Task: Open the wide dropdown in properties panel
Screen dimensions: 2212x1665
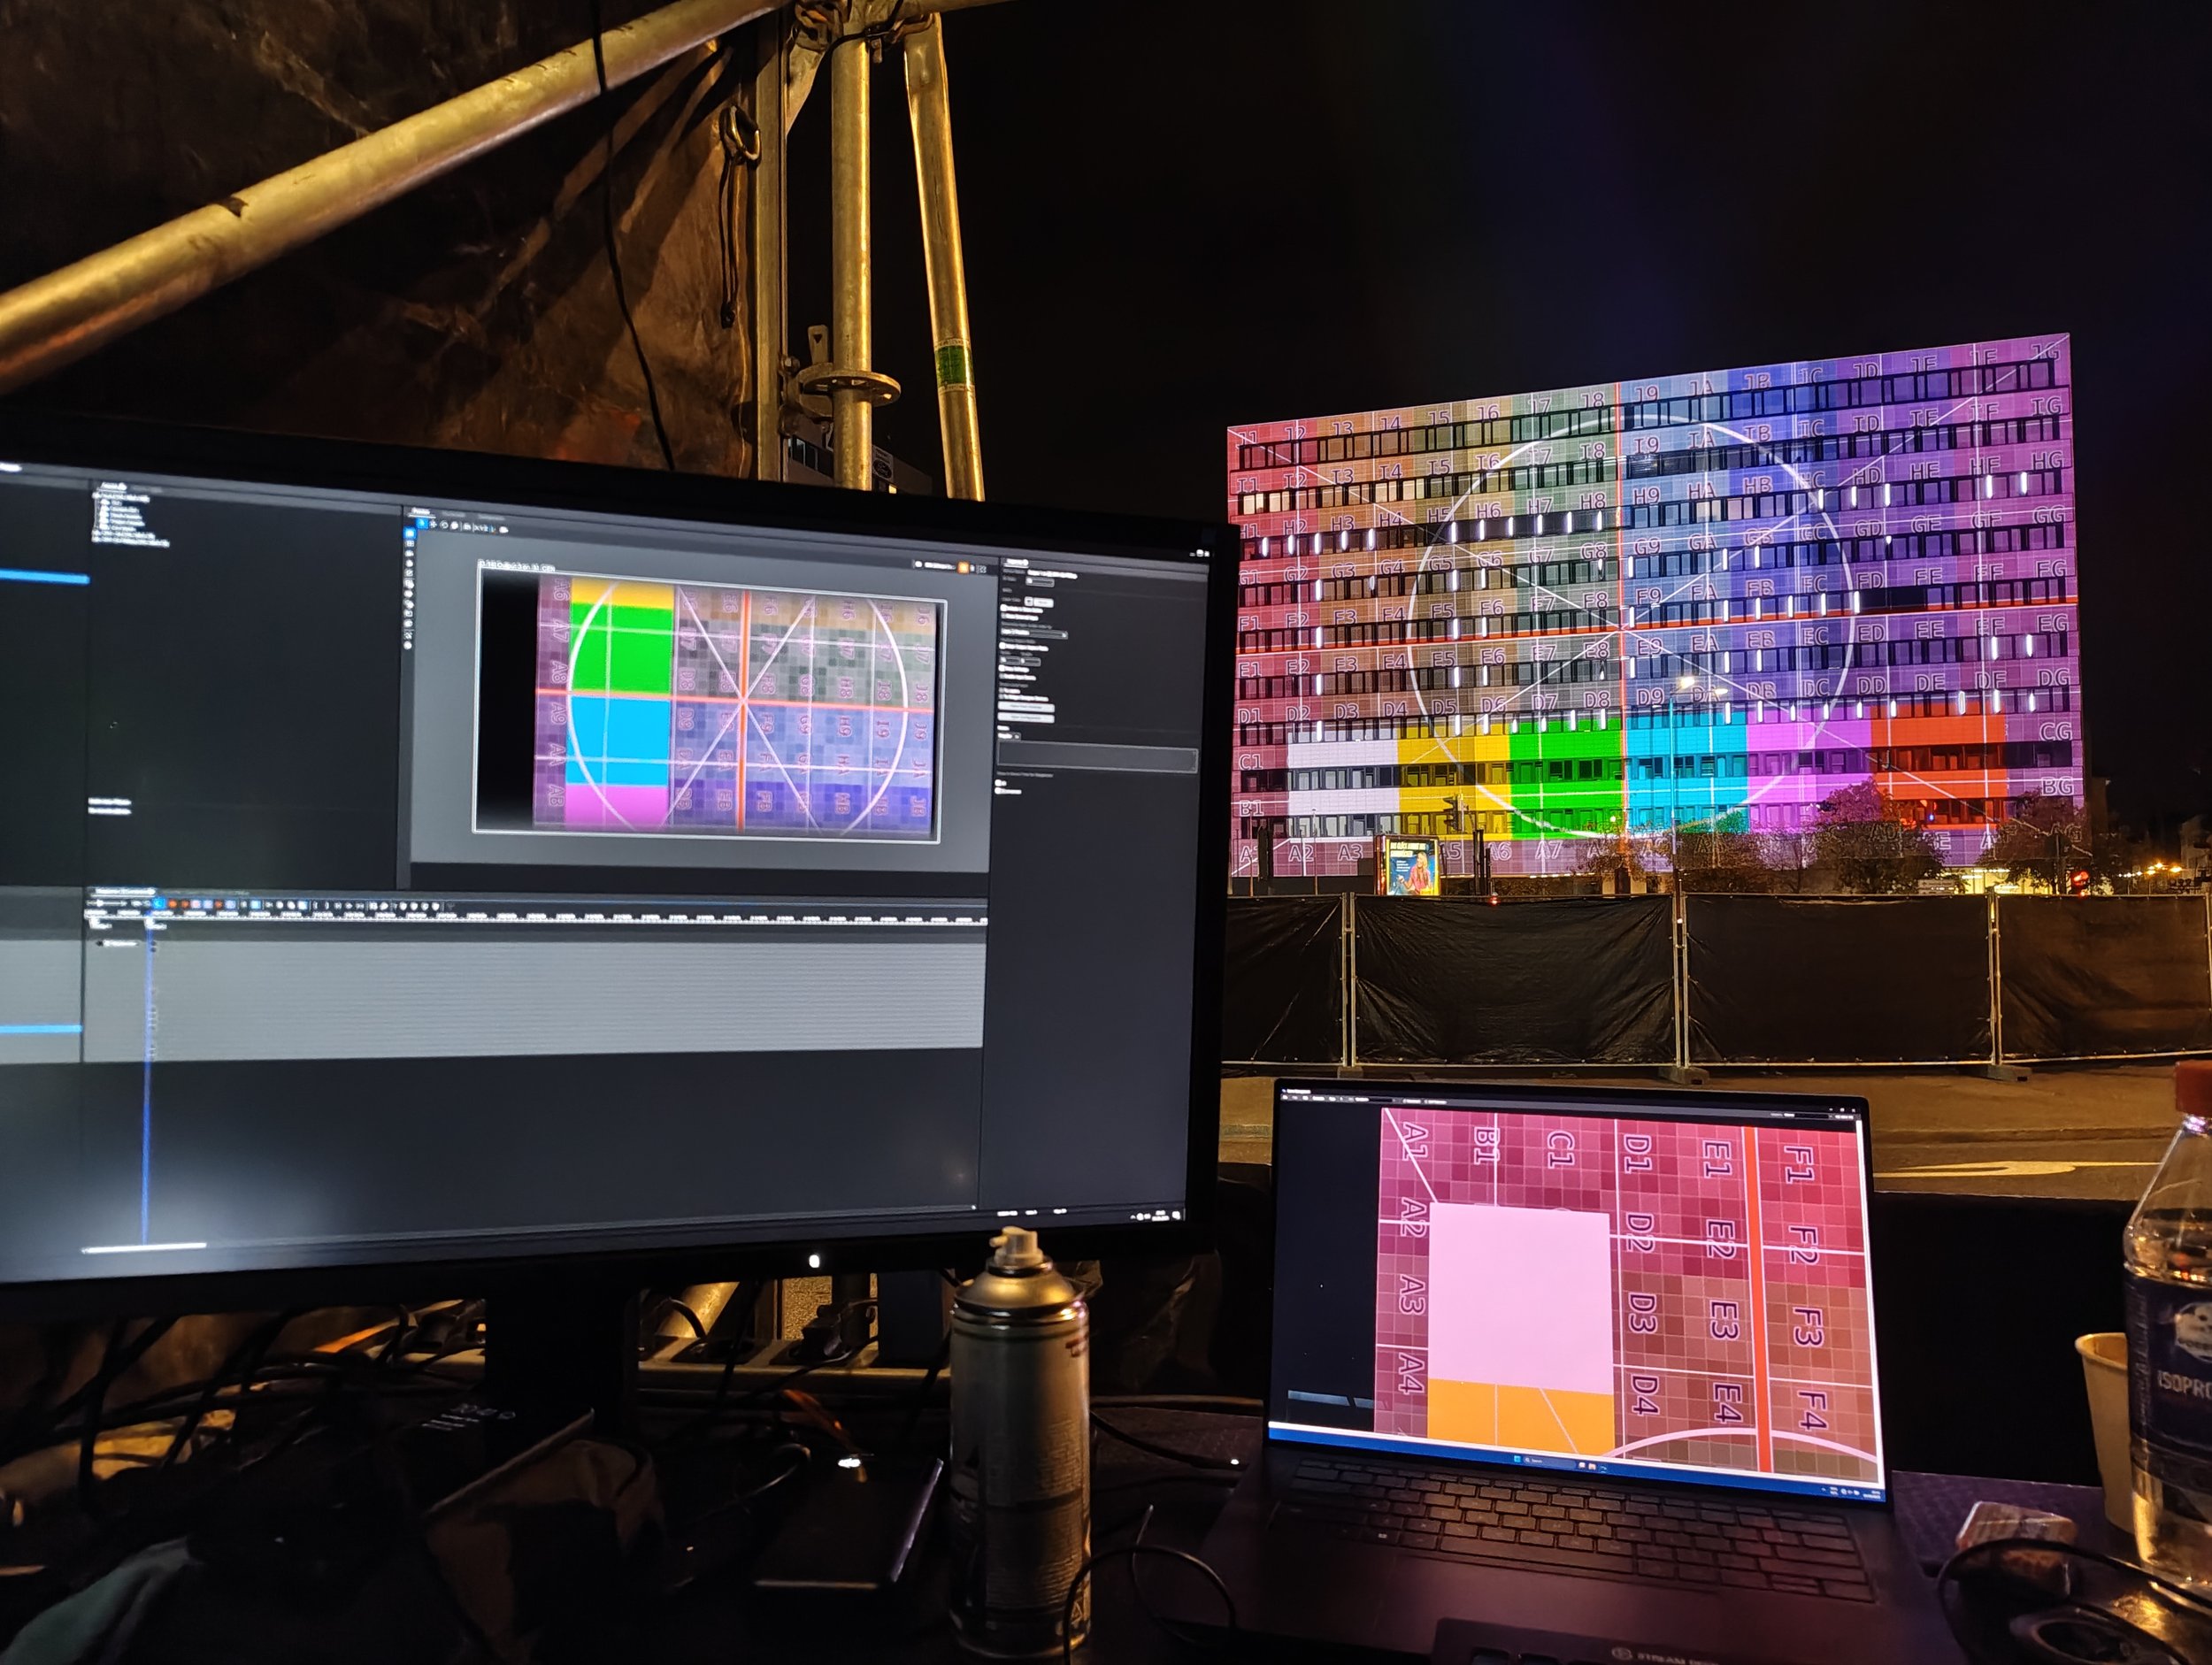Action: (1035, 634)
